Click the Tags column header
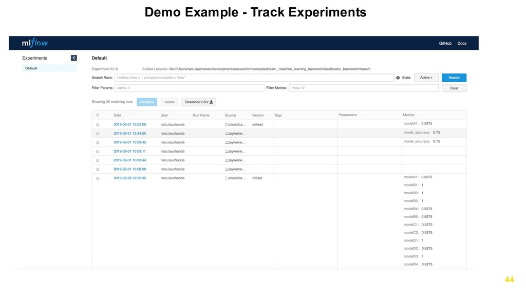Screen dimensions: 526x296 coord(278,116)
